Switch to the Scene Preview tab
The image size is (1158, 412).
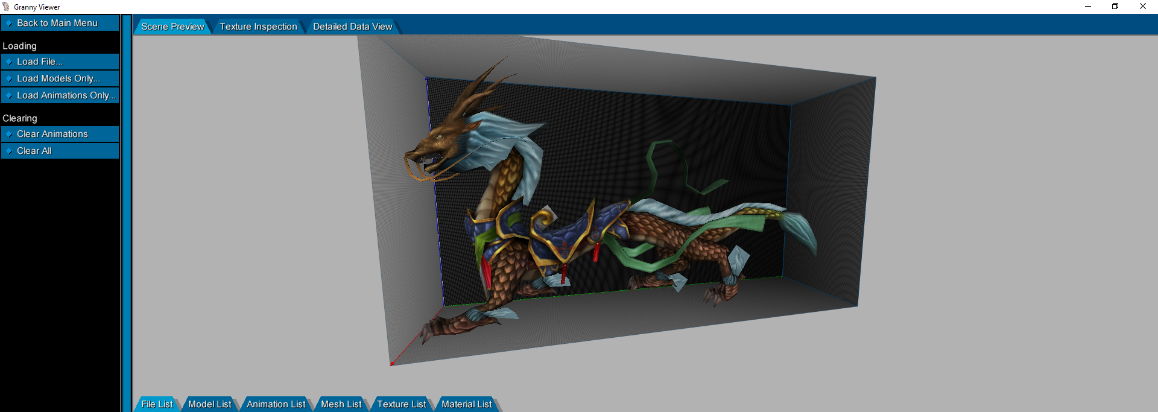(172, 27)
